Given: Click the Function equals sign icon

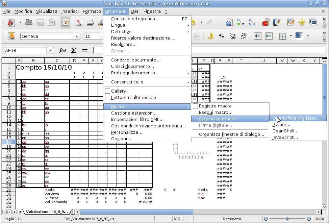Looking at the screenshot, I should pos(84,50).
